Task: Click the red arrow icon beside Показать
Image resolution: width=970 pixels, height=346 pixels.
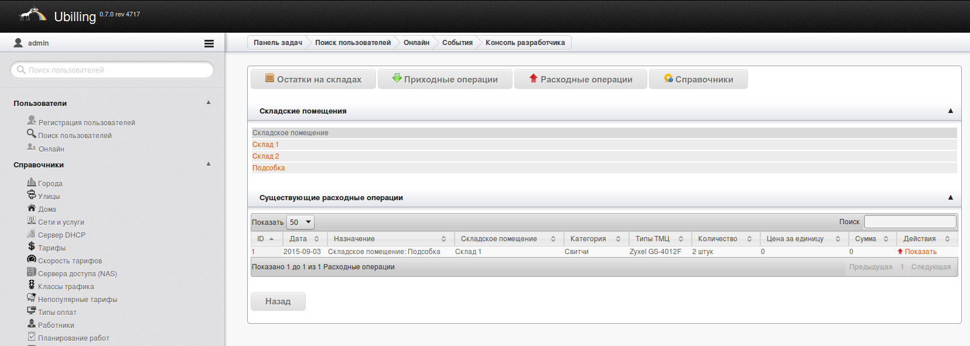Action: point(900,252)
